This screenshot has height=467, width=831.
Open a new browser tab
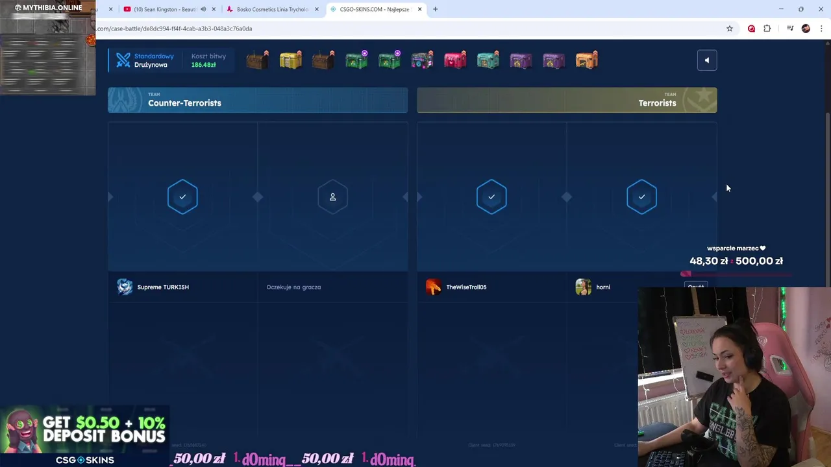(x=435, y=9)
